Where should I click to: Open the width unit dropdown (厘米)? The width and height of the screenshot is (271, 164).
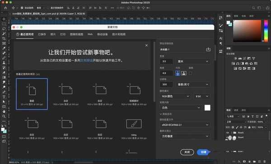coord(193,61)
